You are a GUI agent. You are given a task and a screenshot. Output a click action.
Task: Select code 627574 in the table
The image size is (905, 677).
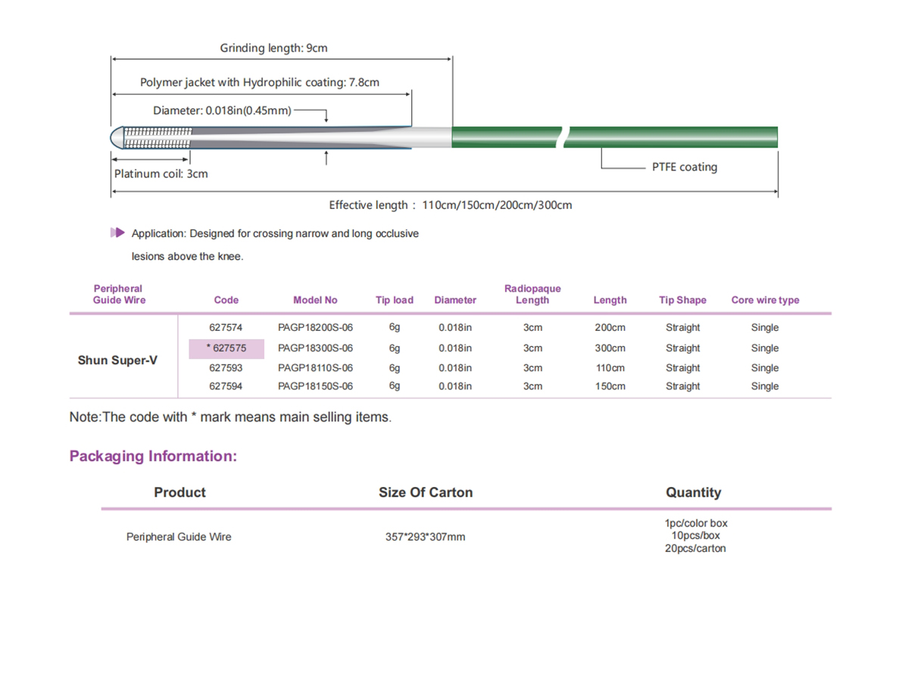(x=226, y=327)
